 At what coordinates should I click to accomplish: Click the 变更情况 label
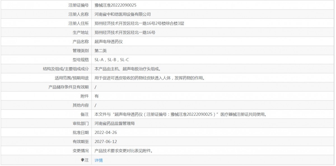[x=80, y=151]
